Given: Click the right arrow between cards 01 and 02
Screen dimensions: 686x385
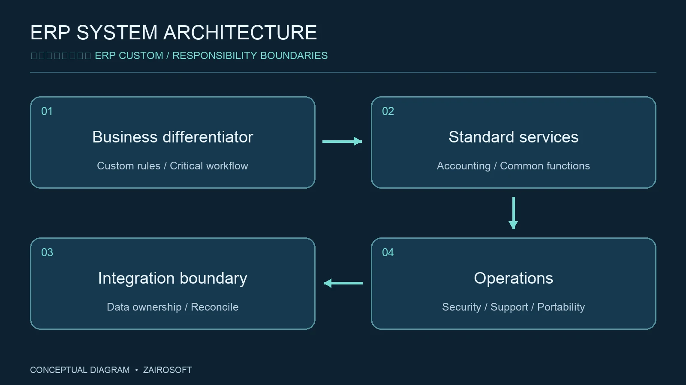Looking at the screenshot, I should [342, 141].
